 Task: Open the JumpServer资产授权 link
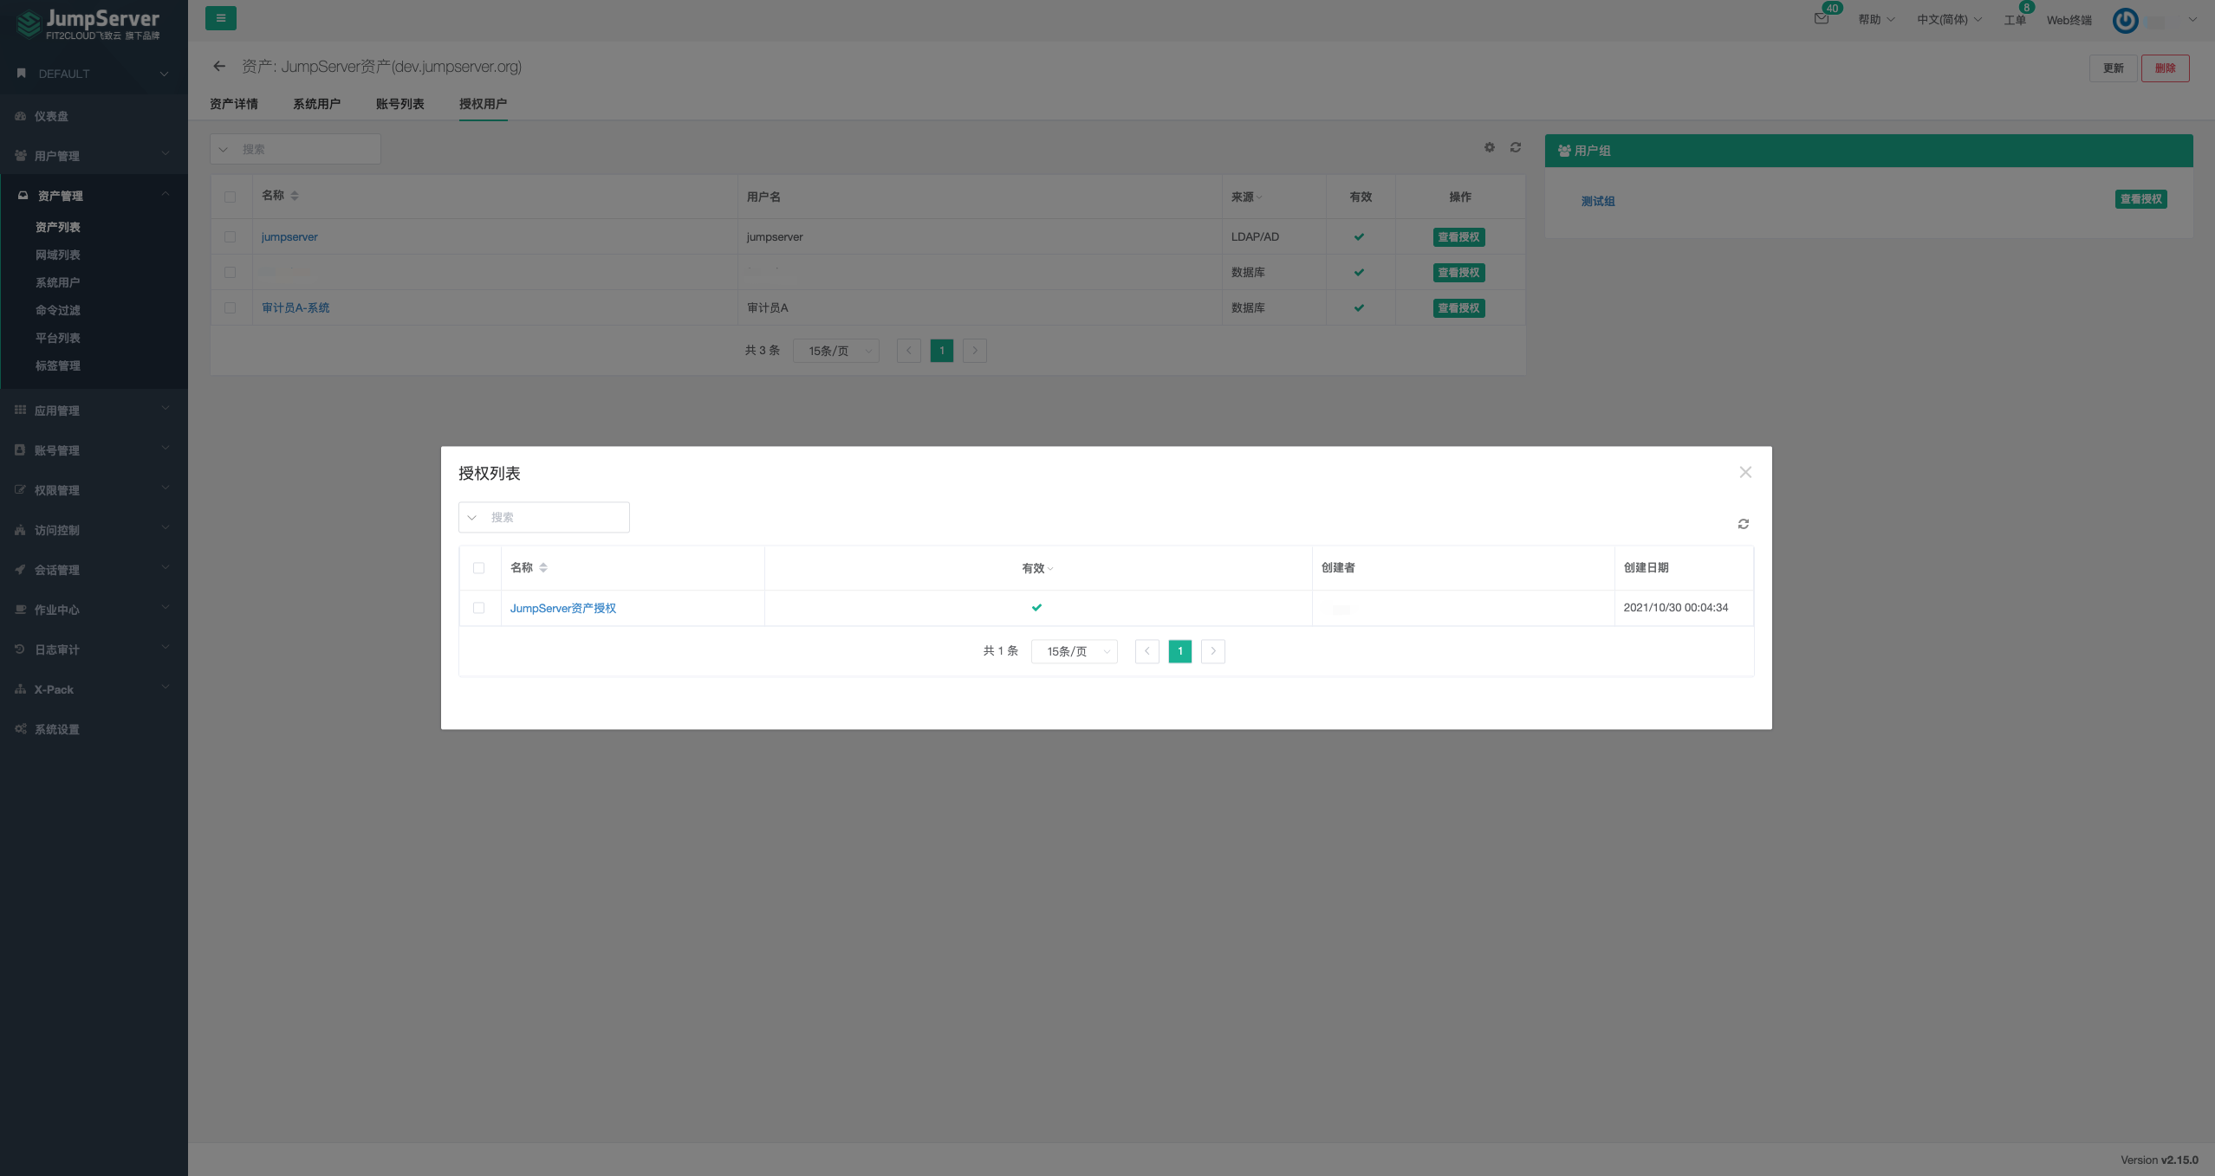point(562,608)
